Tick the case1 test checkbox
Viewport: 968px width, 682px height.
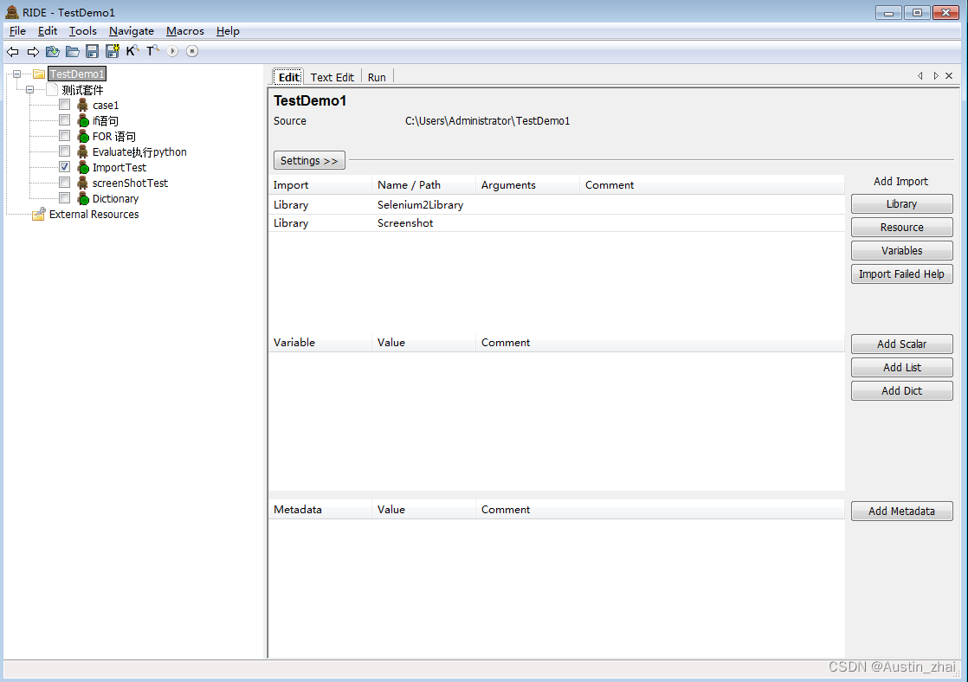coord(64,105)
